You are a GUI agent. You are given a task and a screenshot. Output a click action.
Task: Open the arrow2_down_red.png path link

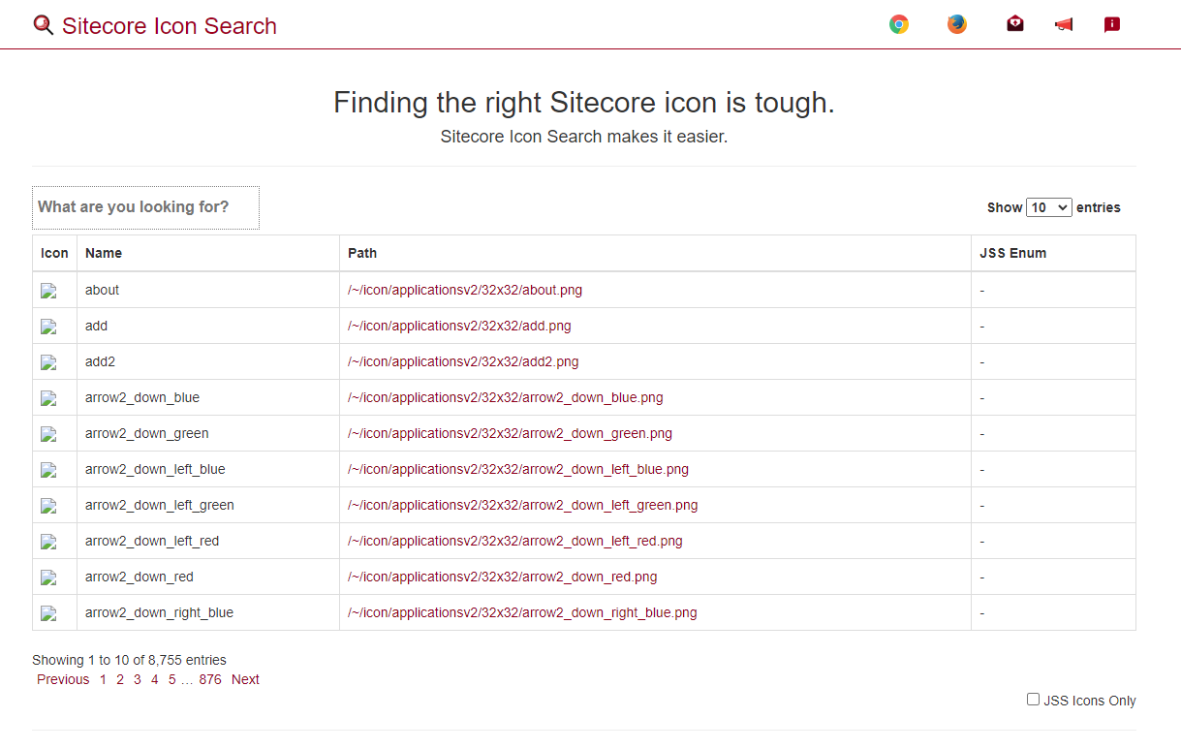(x=502, y=577)
